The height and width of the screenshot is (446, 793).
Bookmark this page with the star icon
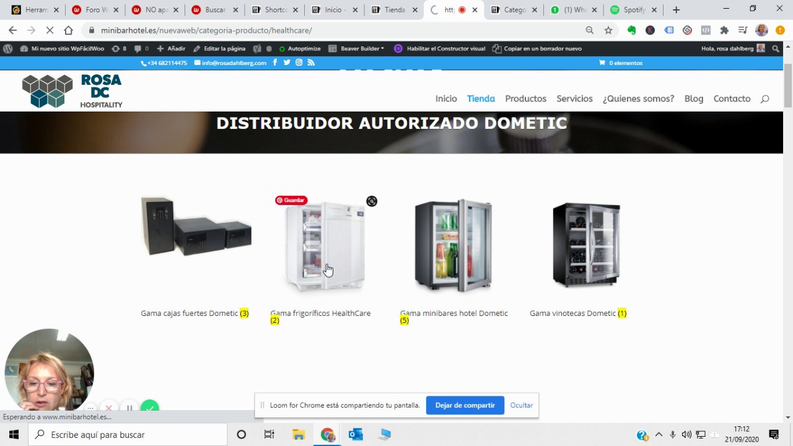608,30
